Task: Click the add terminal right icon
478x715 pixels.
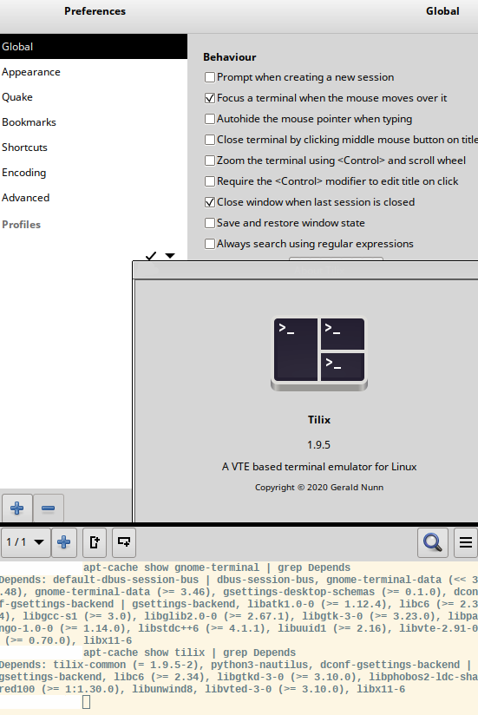Action: (95, 542)
